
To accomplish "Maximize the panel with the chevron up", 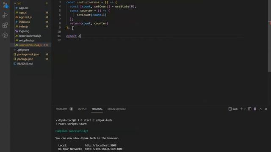I will [261, 109].
